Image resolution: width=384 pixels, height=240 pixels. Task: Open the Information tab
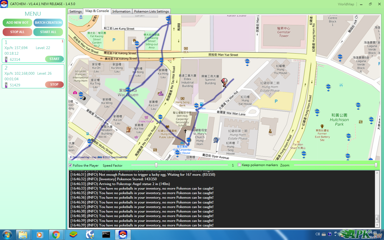(x=121, y=11)
